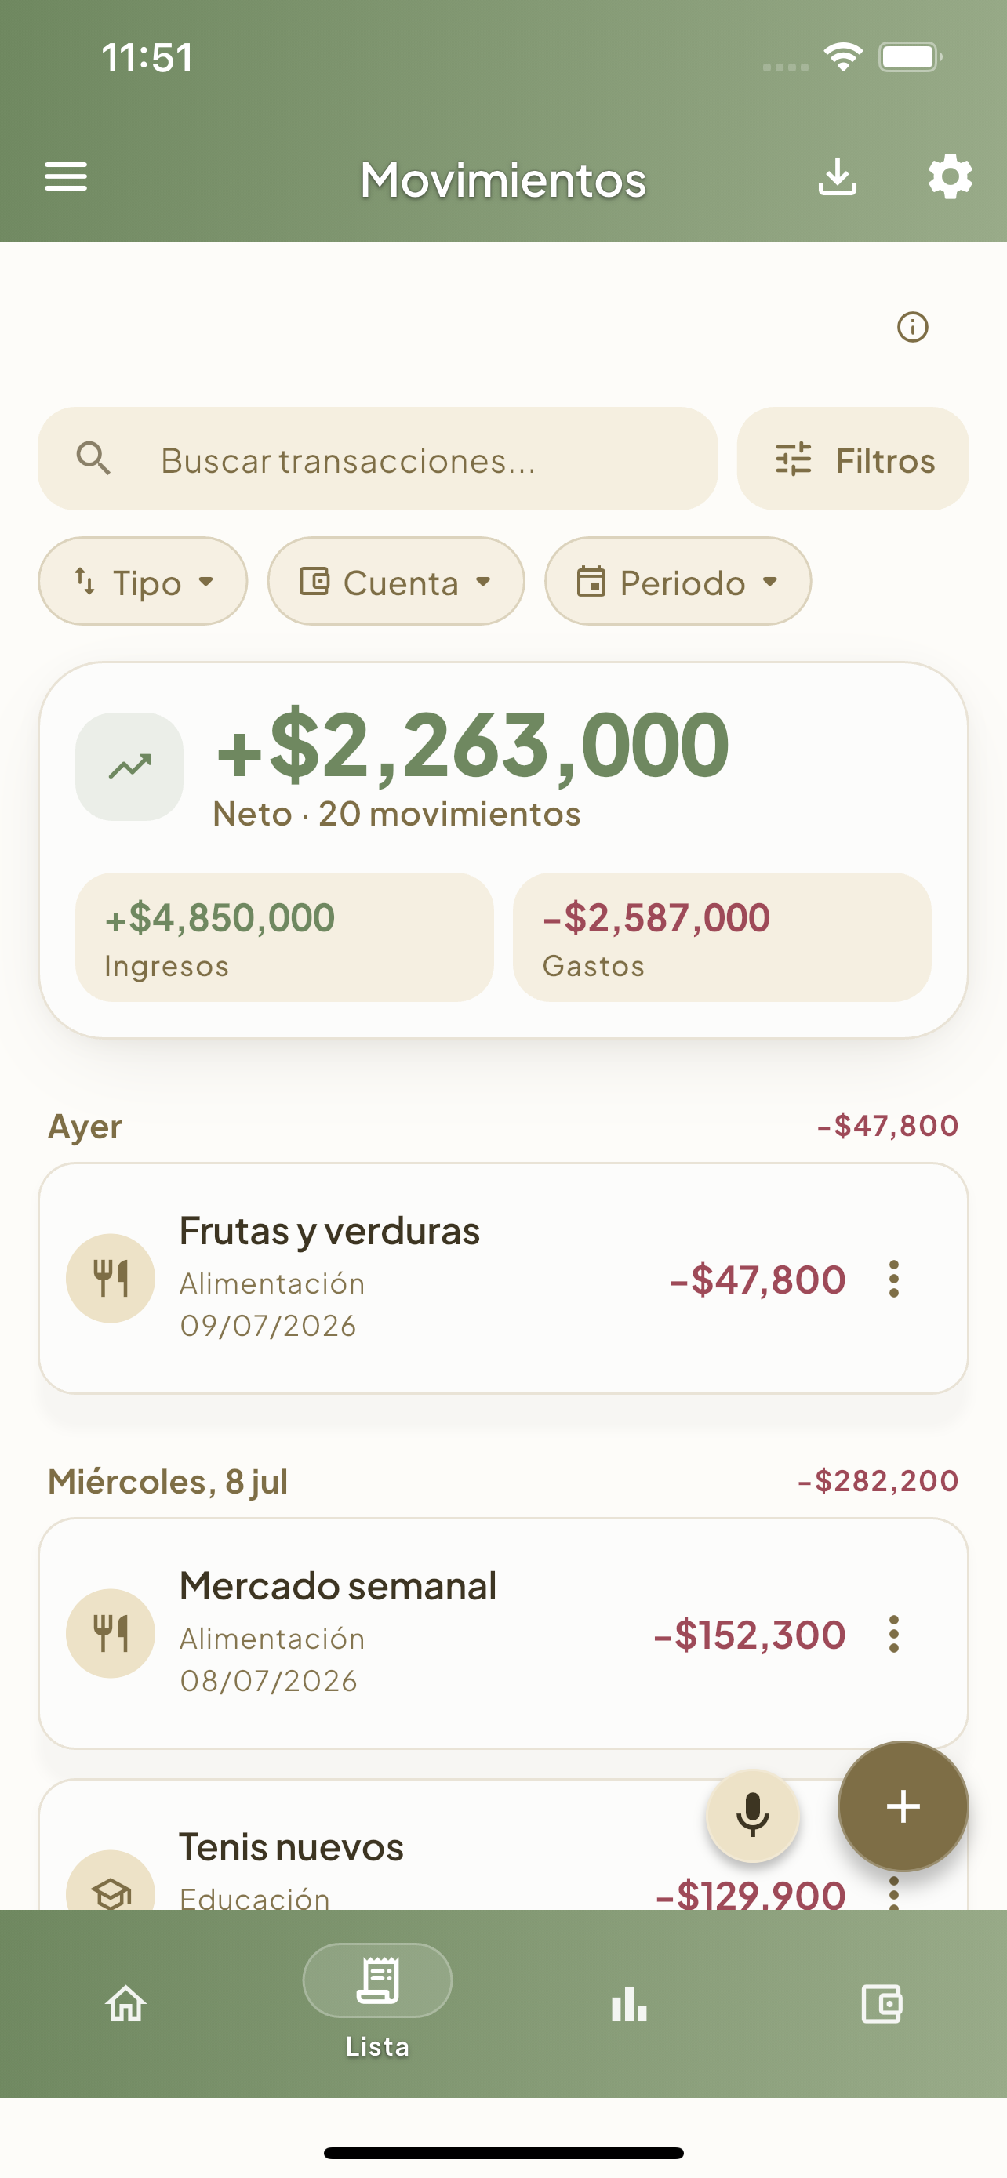Image resolution: width=1007 pixels, height=2178 pixels.
Task: Expand the Periodo filter dropdown
Action: point(678,582)
